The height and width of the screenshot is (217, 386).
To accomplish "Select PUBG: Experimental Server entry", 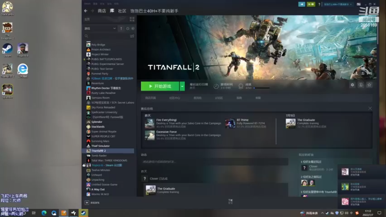I will (108, 64).
